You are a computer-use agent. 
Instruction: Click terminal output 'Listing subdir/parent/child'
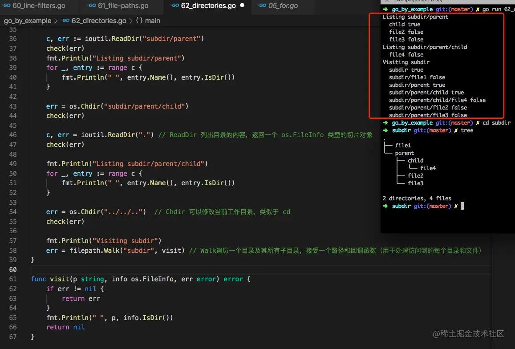point(425,47)
